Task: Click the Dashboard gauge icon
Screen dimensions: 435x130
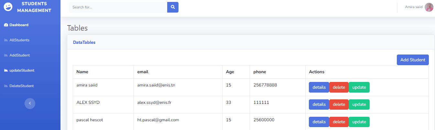Action: [6, 25]
